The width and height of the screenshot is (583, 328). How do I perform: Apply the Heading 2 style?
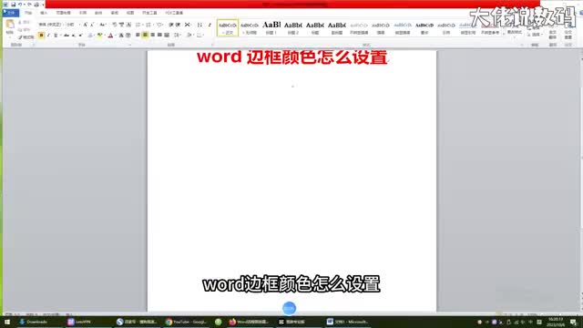coord(293,28)
